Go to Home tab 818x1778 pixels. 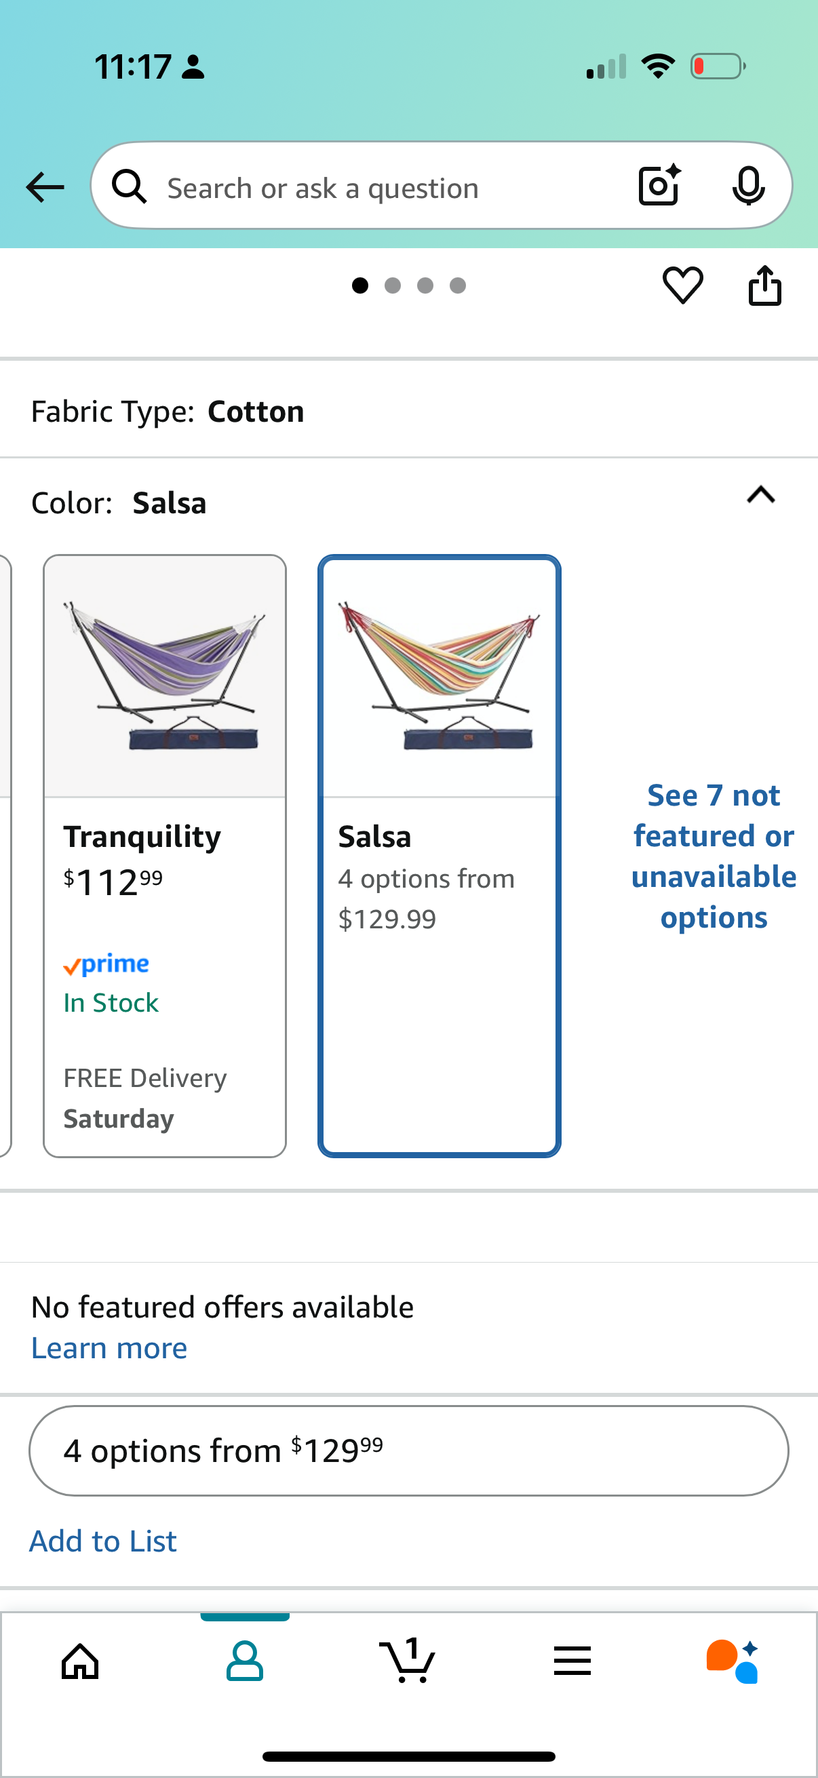[81, 1661]
